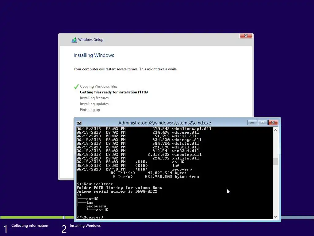Click the command prompt scrollbar thumb
The width and height of the screenshot is (314, 236).
276,161
